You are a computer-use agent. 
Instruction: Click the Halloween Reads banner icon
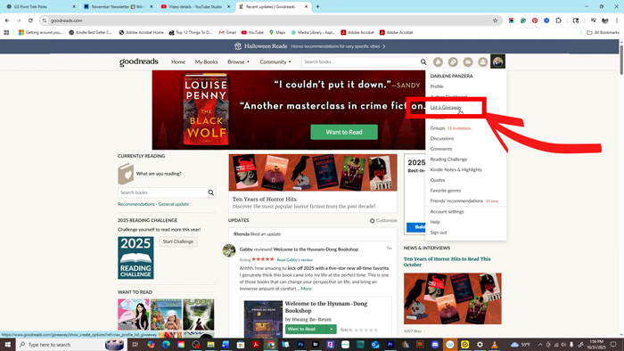click(x=238, y=46)
